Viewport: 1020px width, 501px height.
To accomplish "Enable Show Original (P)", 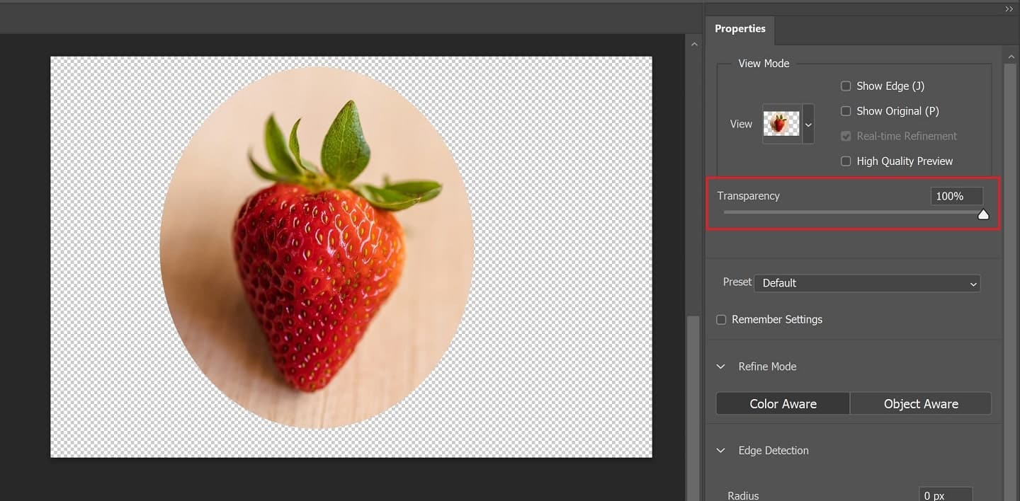I will coord(846,110).
